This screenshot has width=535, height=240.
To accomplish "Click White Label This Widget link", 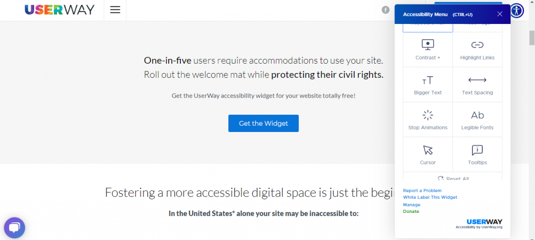I will [x=430, y=197].
